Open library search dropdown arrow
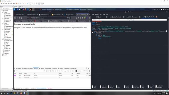The height and width of the screenshot is (95, 169). tap(12, 8)
